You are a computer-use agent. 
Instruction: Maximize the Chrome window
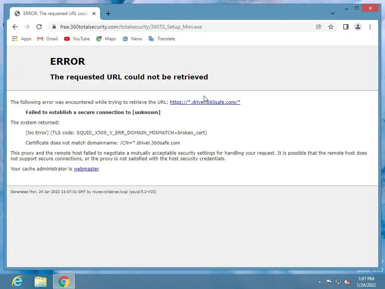point(357,8)
